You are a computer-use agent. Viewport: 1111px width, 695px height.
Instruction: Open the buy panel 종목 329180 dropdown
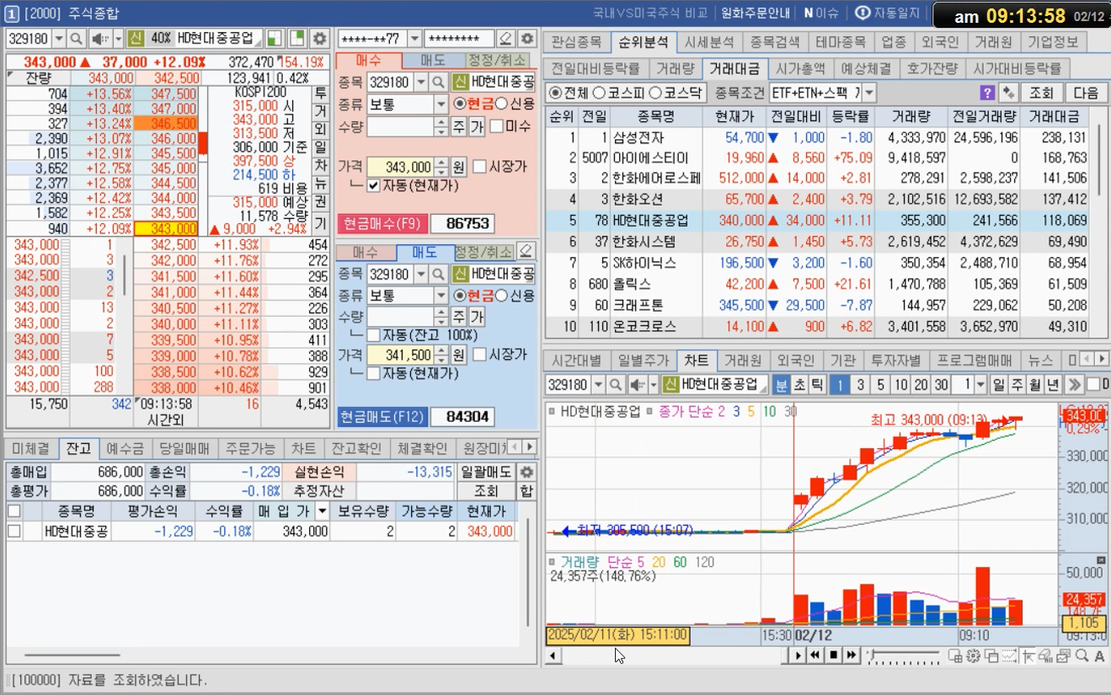tap(420, 83)
